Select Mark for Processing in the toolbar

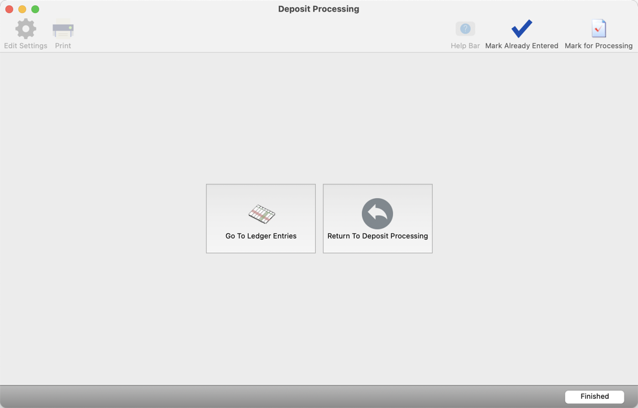(x=598, y=32)
